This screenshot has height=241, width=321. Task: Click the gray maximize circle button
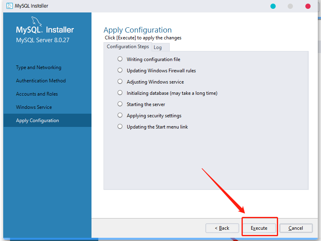tap(290, 6)
